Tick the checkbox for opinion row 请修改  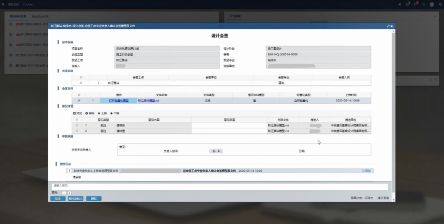[77, 125]
